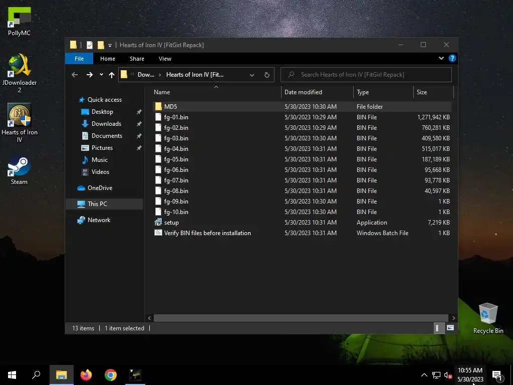Click arrow after Dow... in address path
Viewport: 513px width, 385px height.
pyautogui.click(x=160, y=75)
